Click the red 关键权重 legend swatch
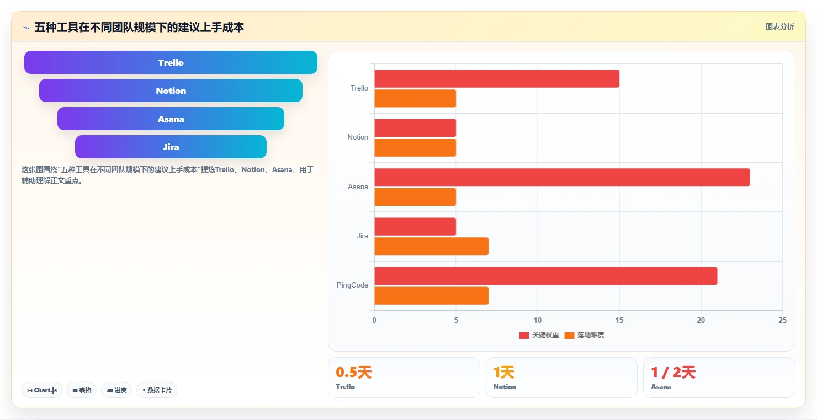Screen dimensions: 817x420 (x=524, y=336)
